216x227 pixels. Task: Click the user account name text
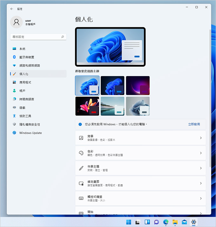coord(28,21)
